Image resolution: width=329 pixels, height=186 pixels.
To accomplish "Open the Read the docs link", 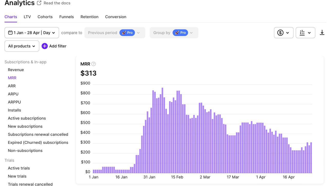I will pyautogui.click(x=57, y=3).
